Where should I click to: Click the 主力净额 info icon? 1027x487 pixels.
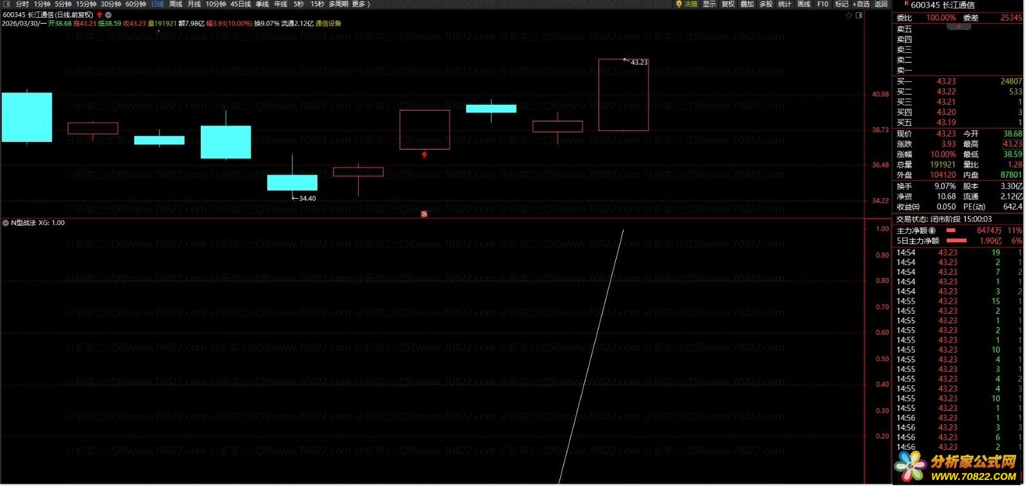(932, 231)
